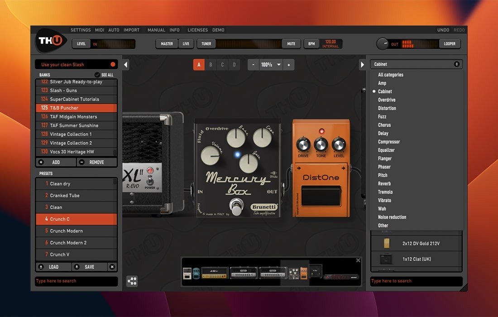The image size is (498, 317).
Task: Adjust the DistOne Drive knob
Action: coord(303,144)
